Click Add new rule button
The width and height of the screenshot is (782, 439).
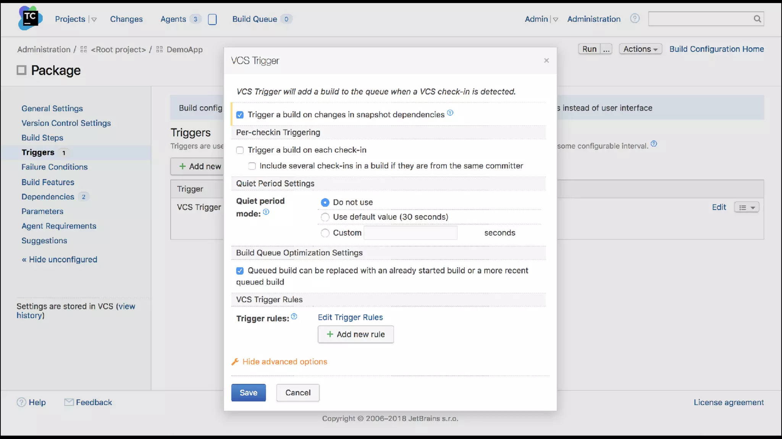tap(355, 334)
